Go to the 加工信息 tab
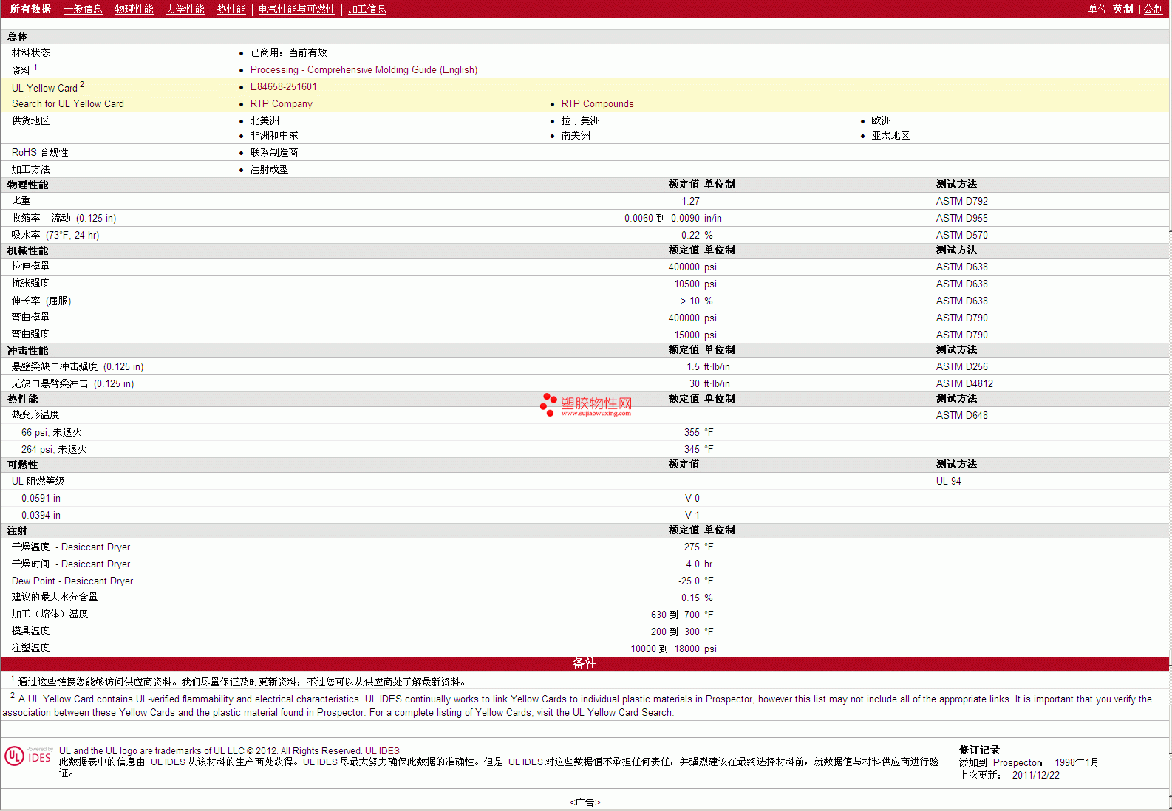Image resolution: width=1172 pixels, height=811 pixels. coord(367,9)
